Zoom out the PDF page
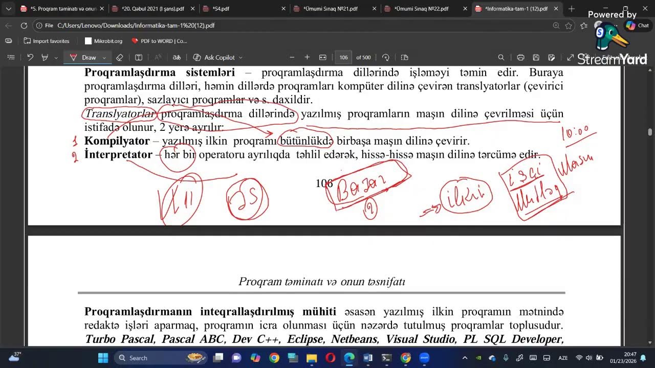The width and height of the screenshot is (655, 368). click(x=292, y=57)
